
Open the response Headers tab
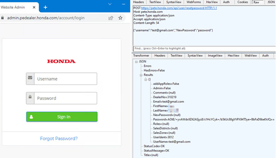[160, 55]
